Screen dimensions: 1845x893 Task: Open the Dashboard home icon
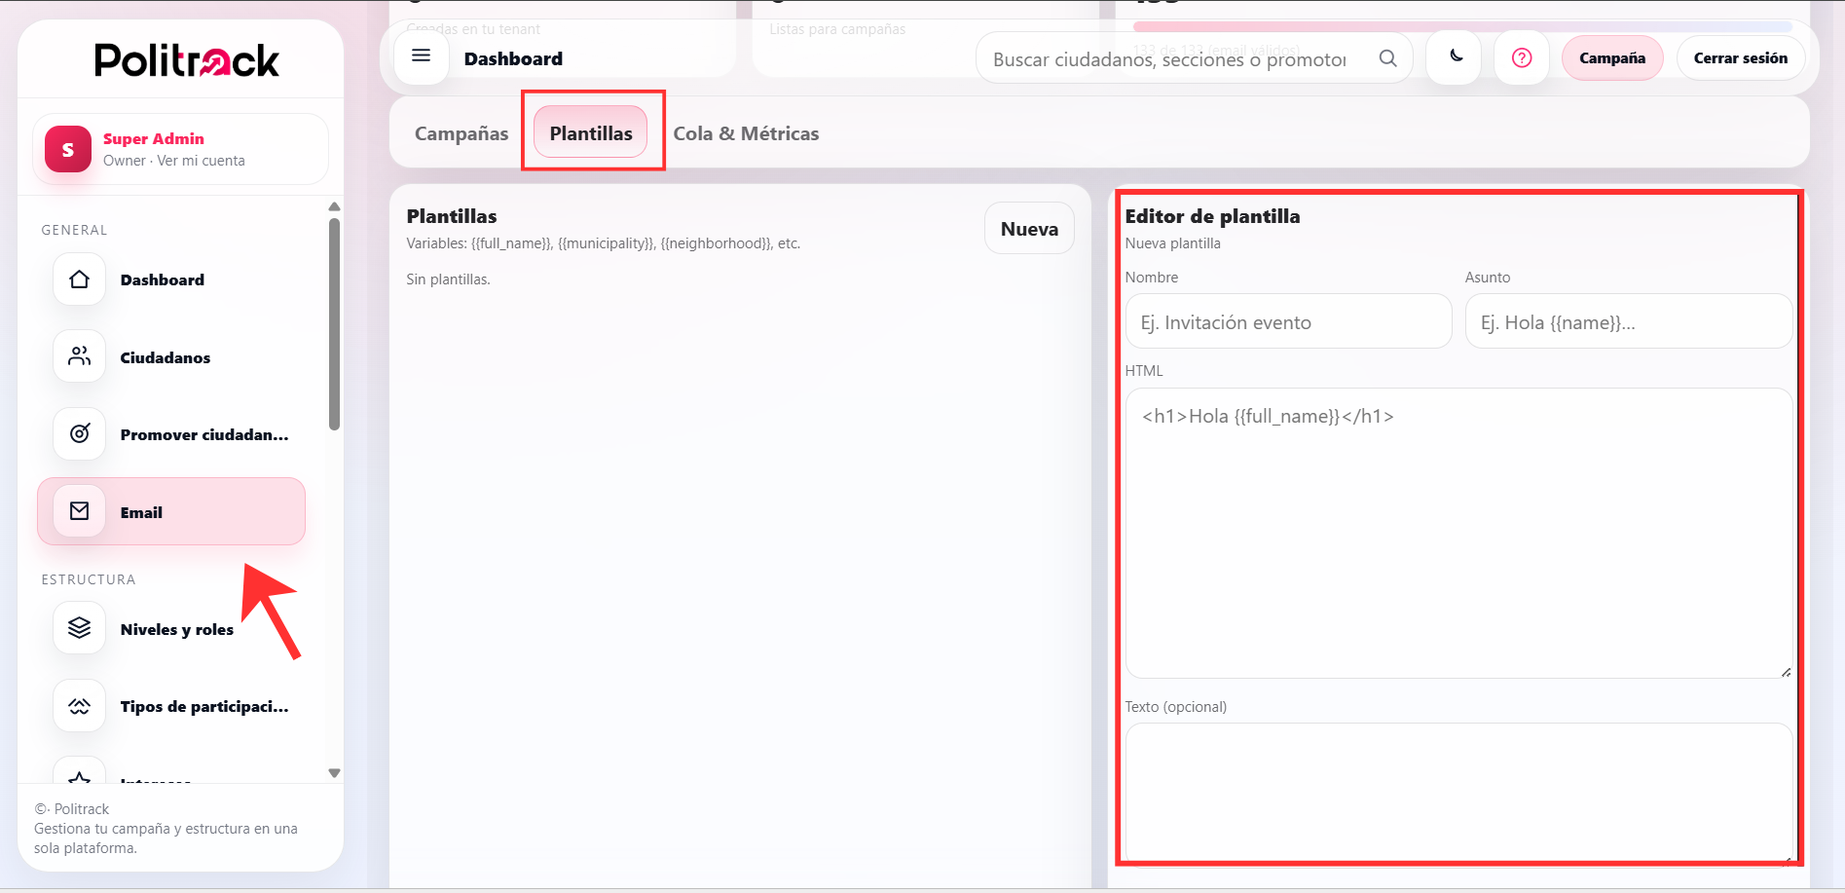pyautogui.click(x=78, y=279)
